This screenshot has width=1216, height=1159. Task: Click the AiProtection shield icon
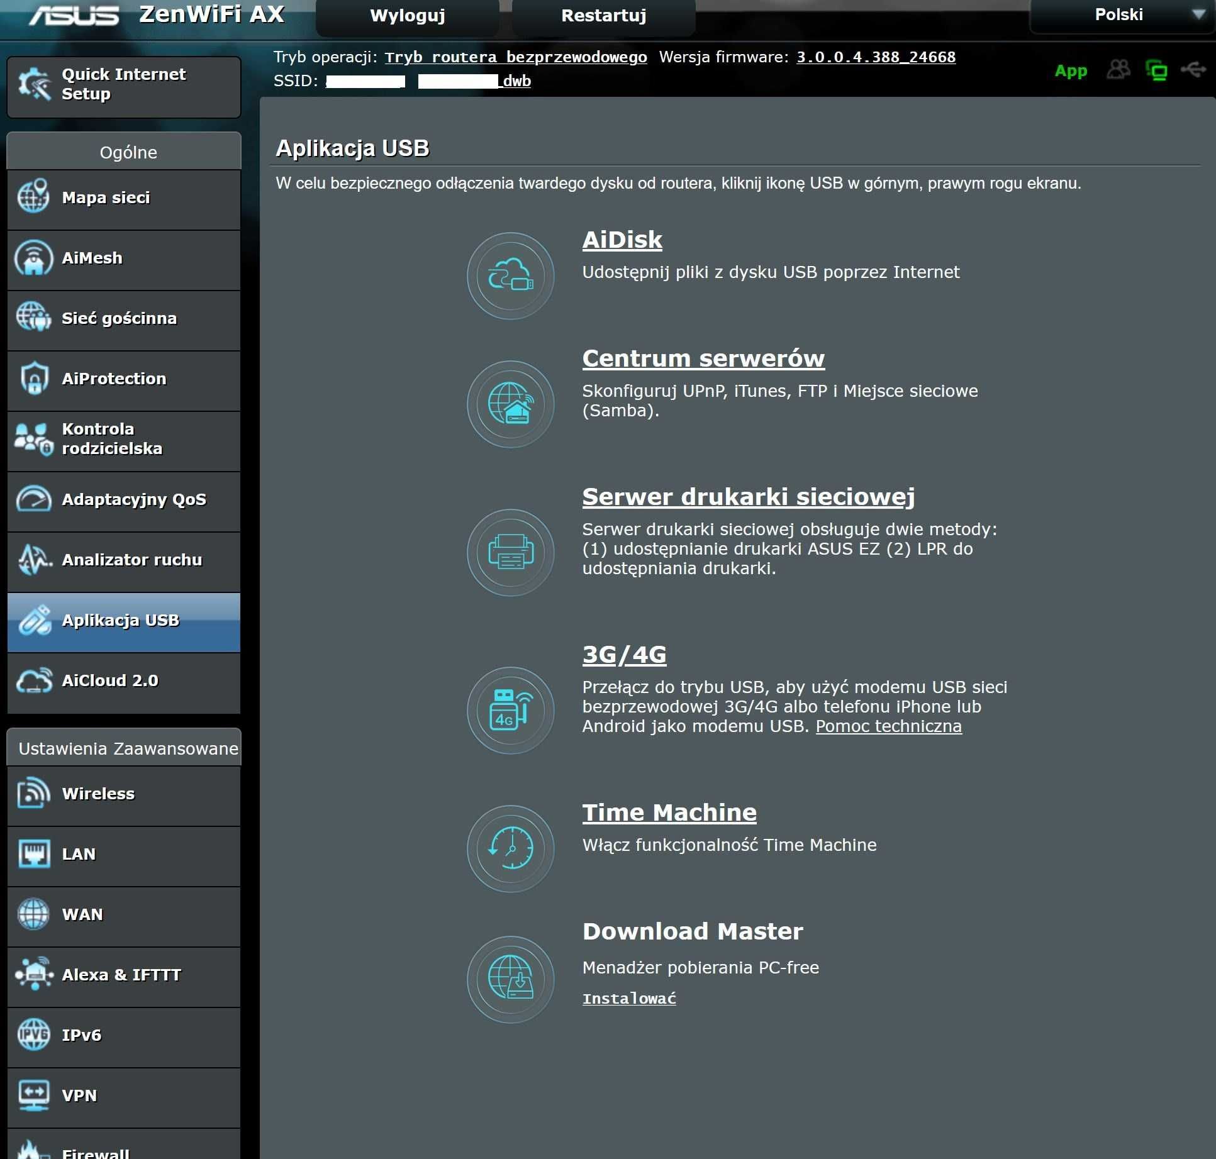[34, 378]
